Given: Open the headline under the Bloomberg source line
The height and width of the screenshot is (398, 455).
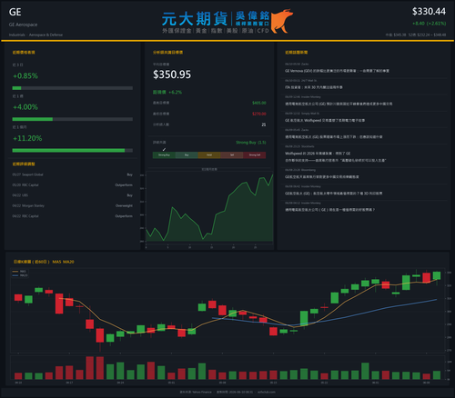Looking at the screenshot, I should point(322,177).
